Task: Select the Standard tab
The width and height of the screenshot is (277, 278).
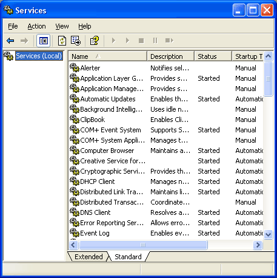Action: pyautogui.click(x=128, y=257)
